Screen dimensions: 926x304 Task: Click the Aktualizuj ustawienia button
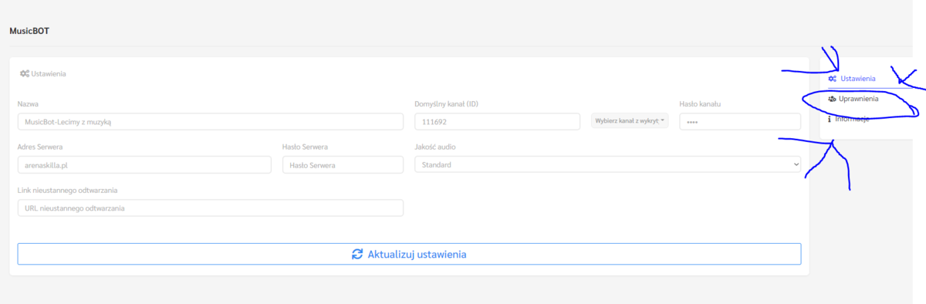coord(409,254)
